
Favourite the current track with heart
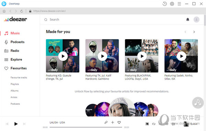click(x=119, y=122)
